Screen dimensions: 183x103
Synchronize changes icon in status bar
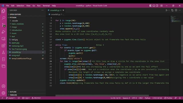pyautogui.click(x=19, y=98)
